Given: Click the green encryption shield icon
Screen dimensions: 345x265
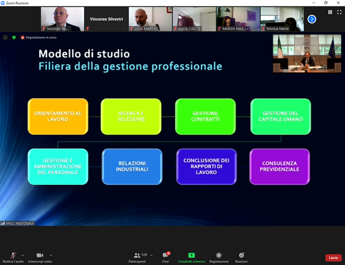Looking at the screenshot, I should click(14, 38).
